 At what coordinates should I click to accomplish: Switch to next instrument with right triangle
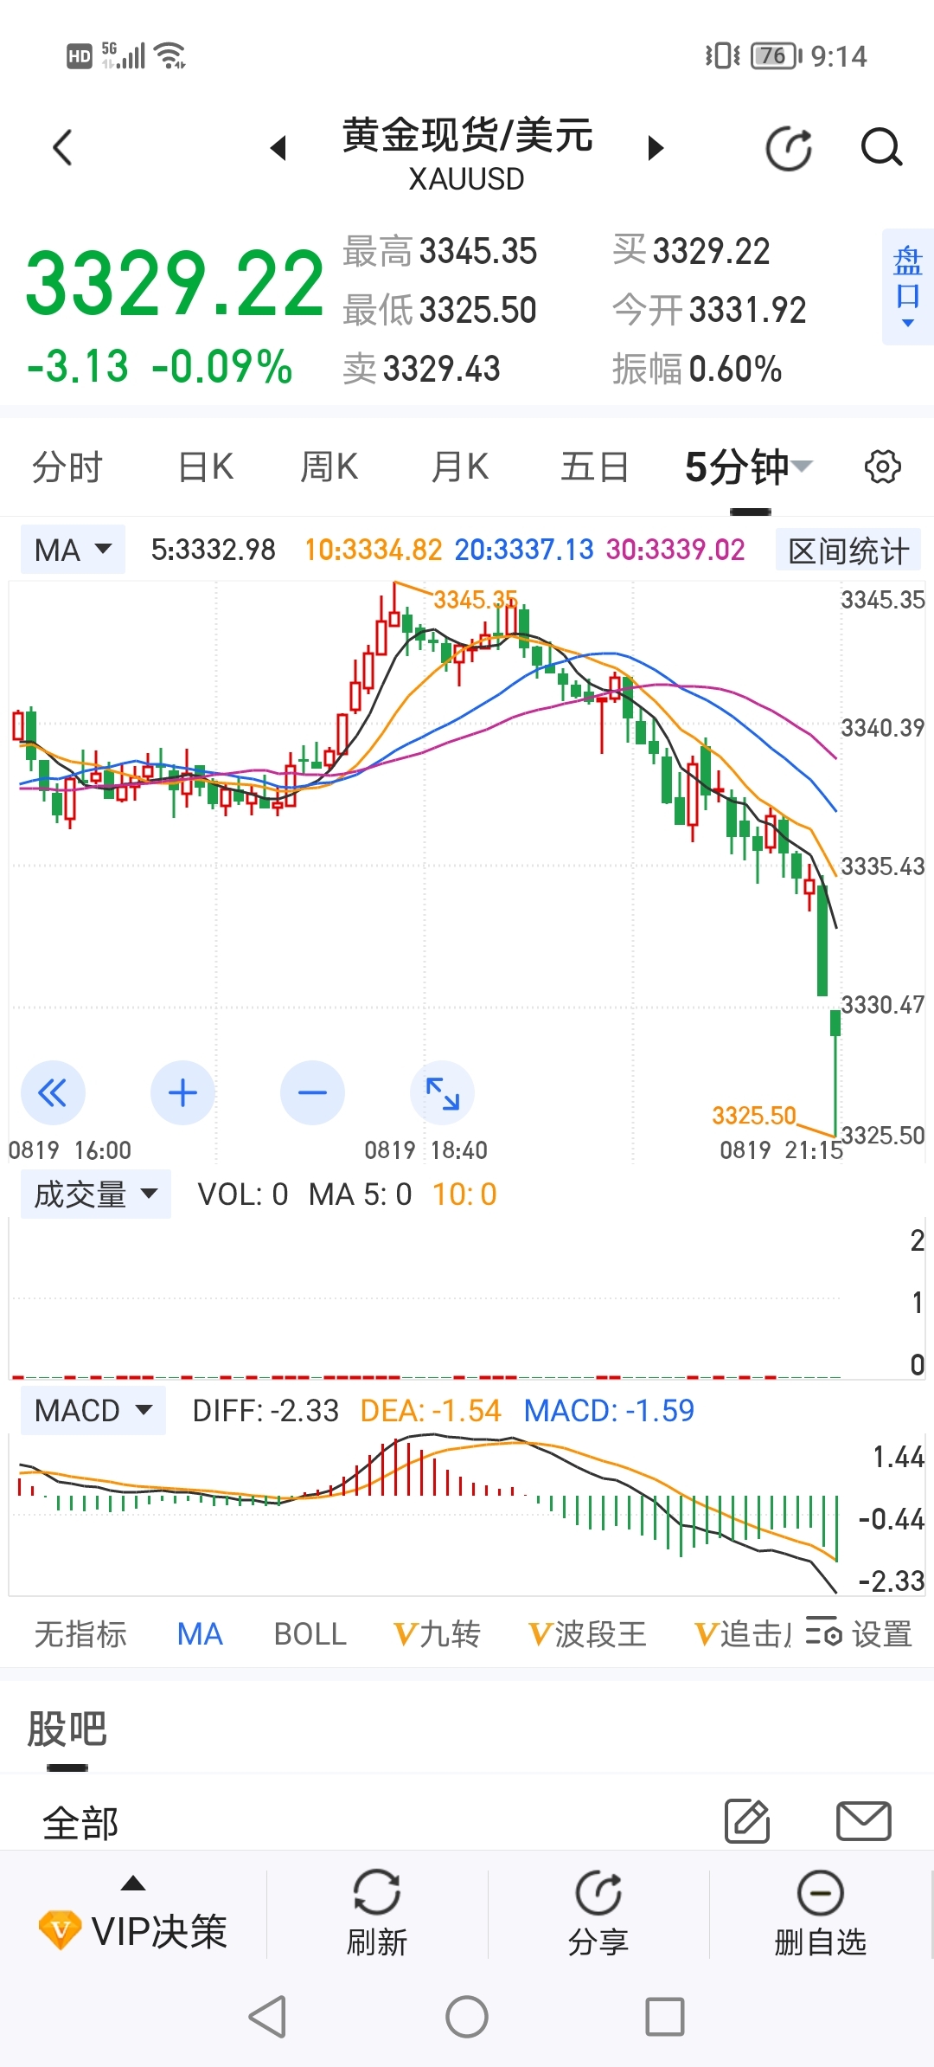click(x=656, y=148)
